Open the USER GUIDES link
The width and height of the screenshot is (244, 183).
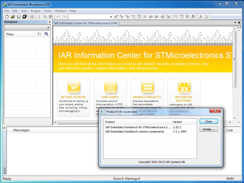[x=110, y=97]
